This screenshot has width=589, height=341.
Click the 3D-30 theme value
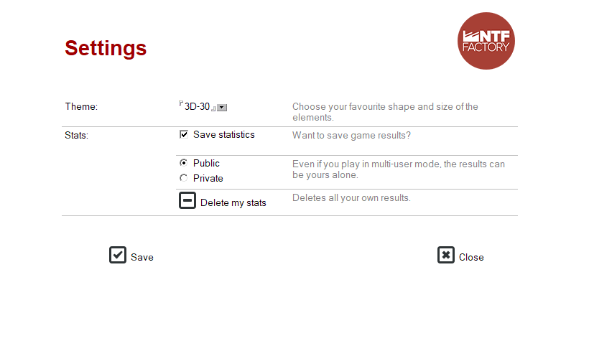coord(197,107)
